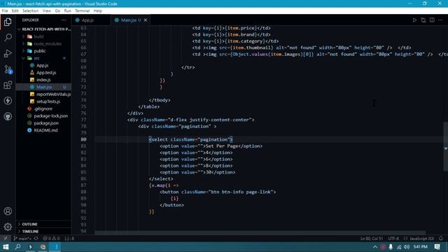The height and width of the screenshot is (252, 448).
Task: Open the Go menu
Action: tap(57, 11)
